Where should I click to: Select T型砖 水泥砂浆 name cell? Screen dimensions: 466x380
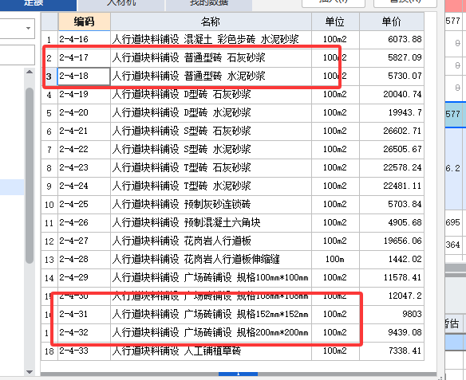pos(211,186)
